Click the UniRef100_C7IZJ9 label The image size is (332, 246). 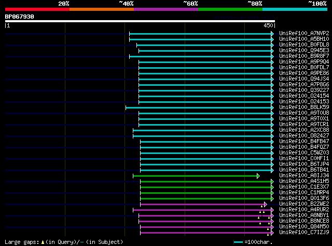[304, 233]
